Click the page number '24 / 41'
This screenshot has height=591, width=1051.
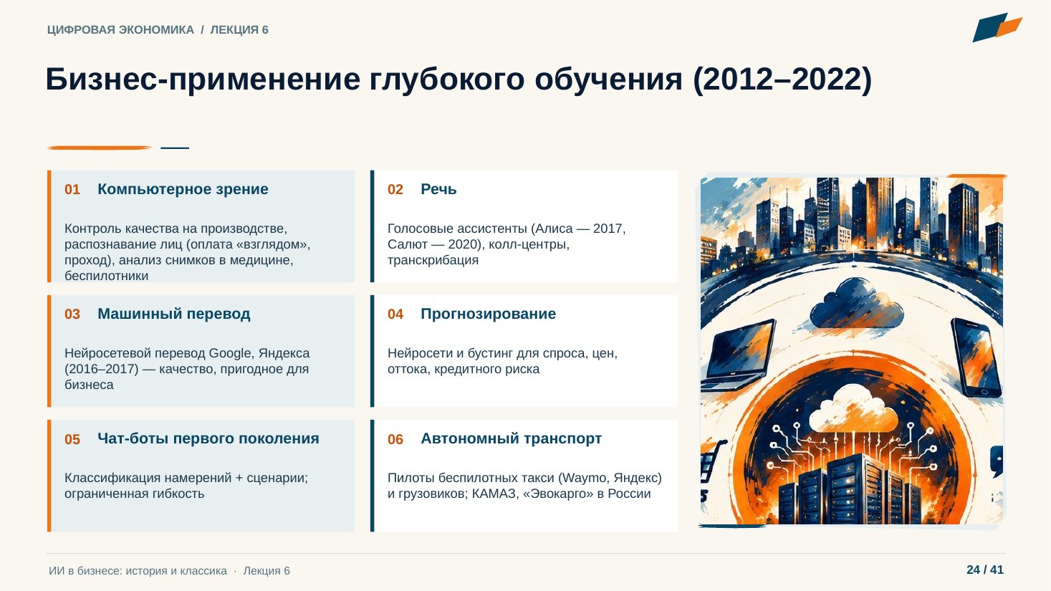[985, 570]
